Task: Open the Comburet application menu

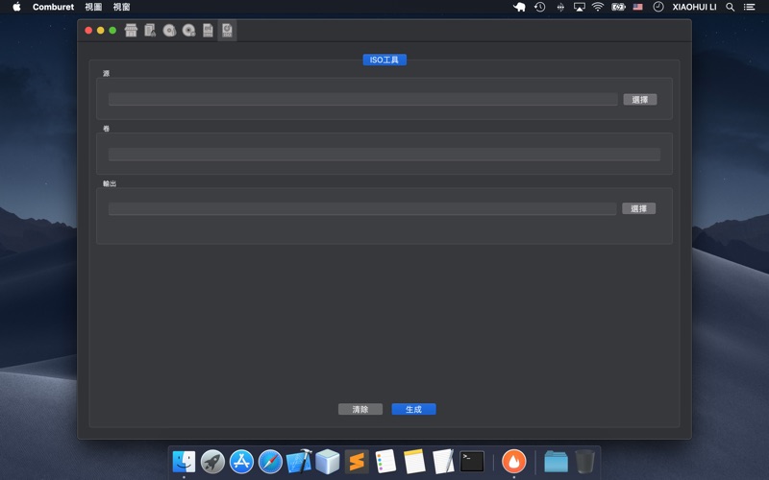Action: pyautogui.click(x=53, y=7)
